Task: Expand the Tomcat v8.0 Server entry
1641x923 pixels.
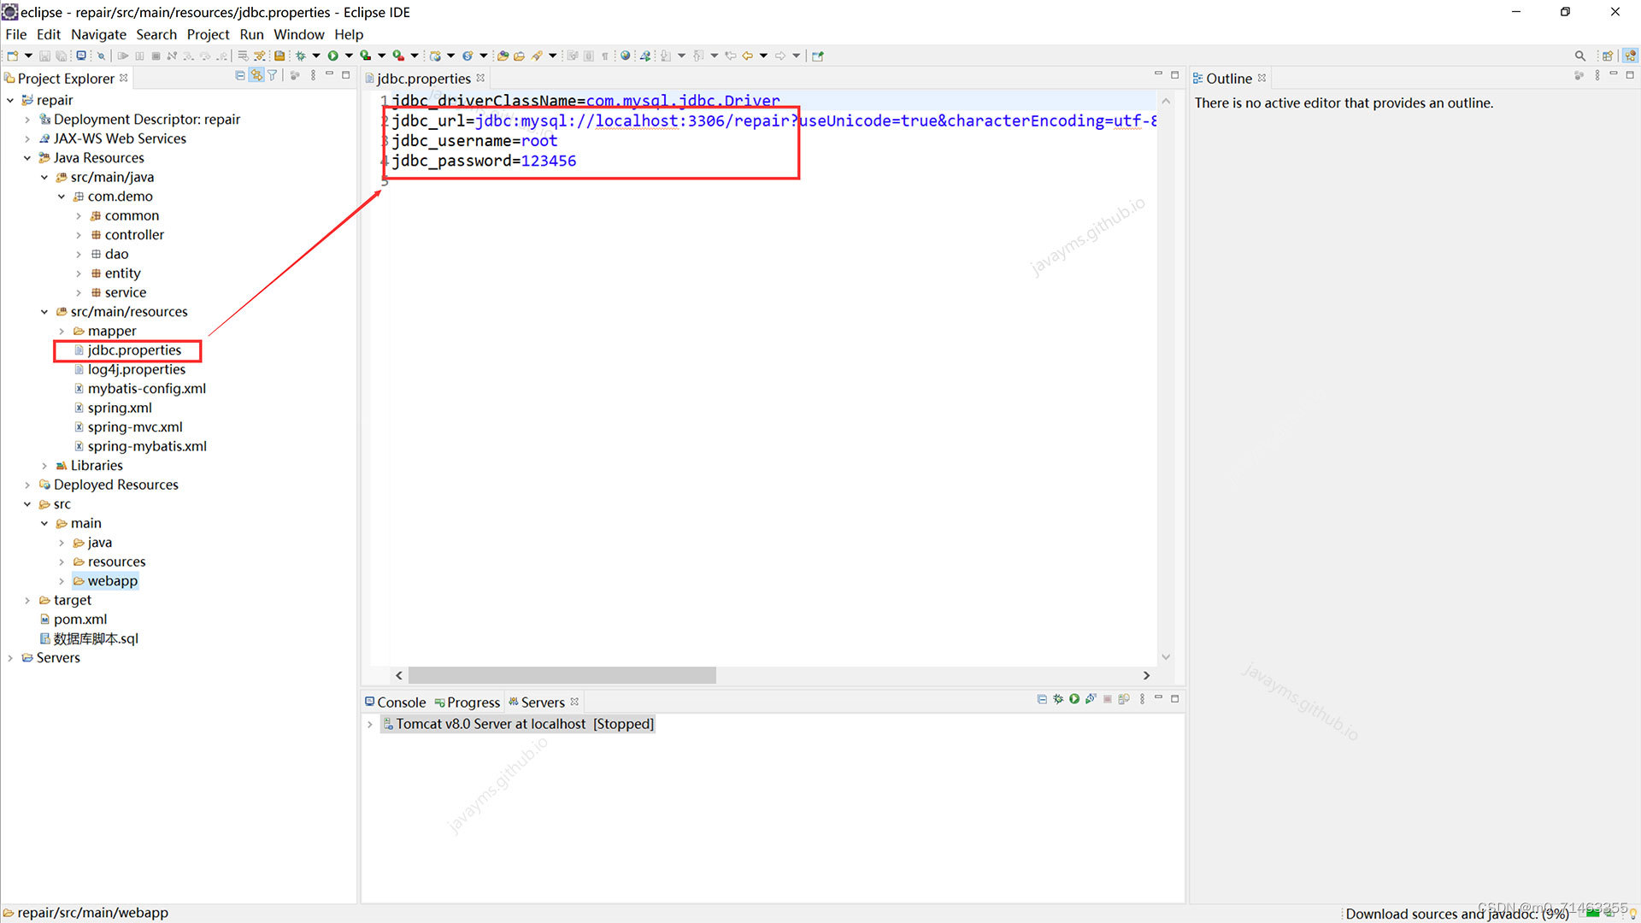Action: (370, 724)
